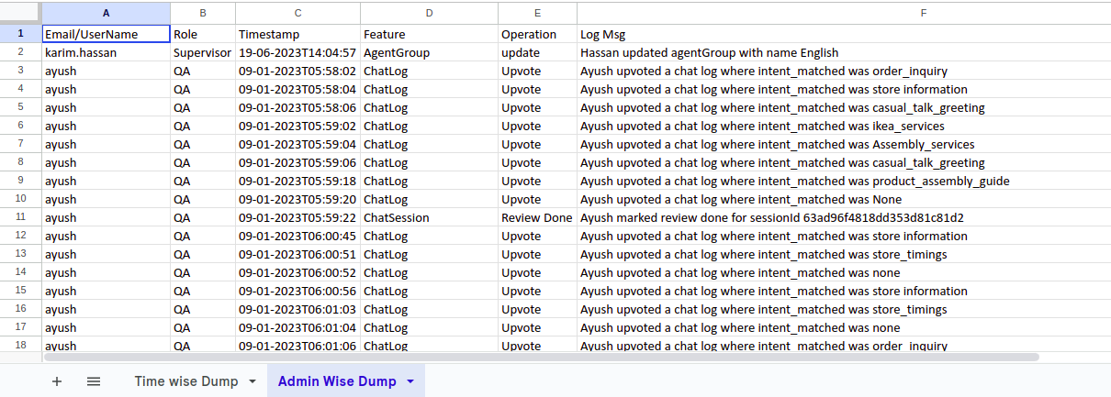Screen dimensions: 1111x397
Task: Switch to the Time wise Dump sheet
Action: [x=185, y=381]
